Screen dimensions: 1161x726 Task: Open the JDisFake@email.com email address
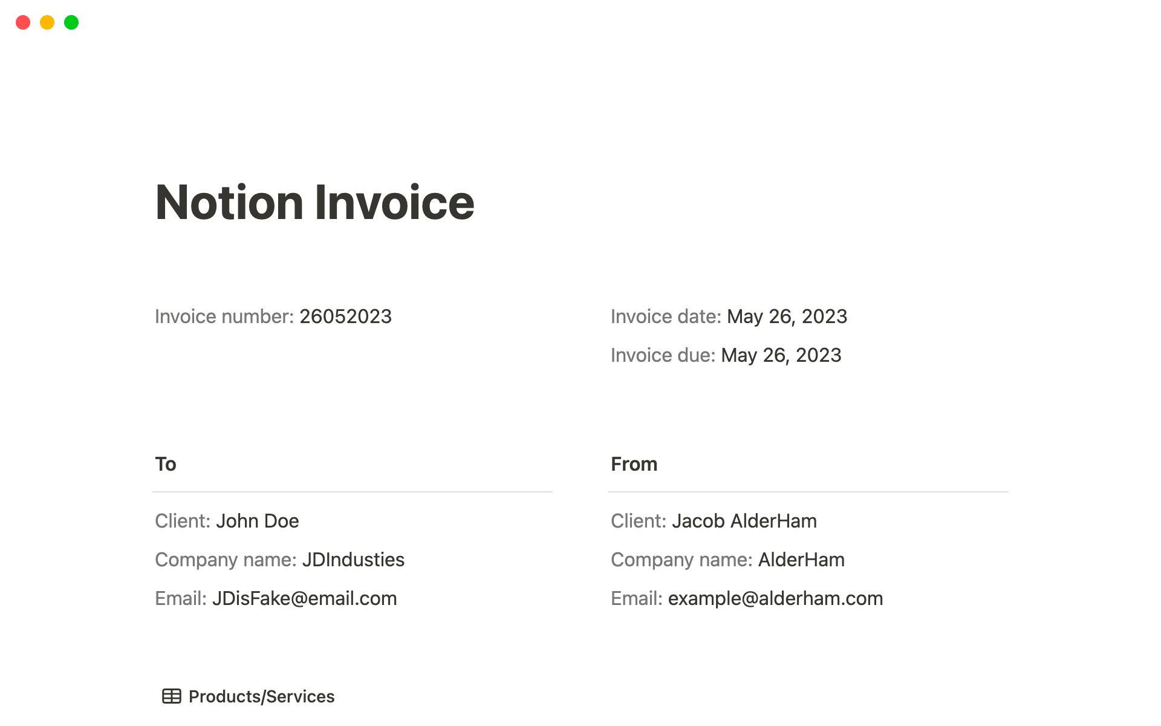click(x=304, y=598)
